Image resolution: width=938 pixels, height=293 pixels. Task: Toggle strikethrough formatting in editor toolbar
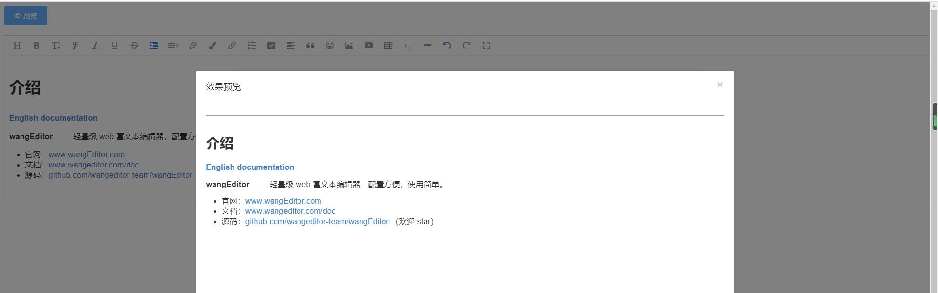coord(134,45)
